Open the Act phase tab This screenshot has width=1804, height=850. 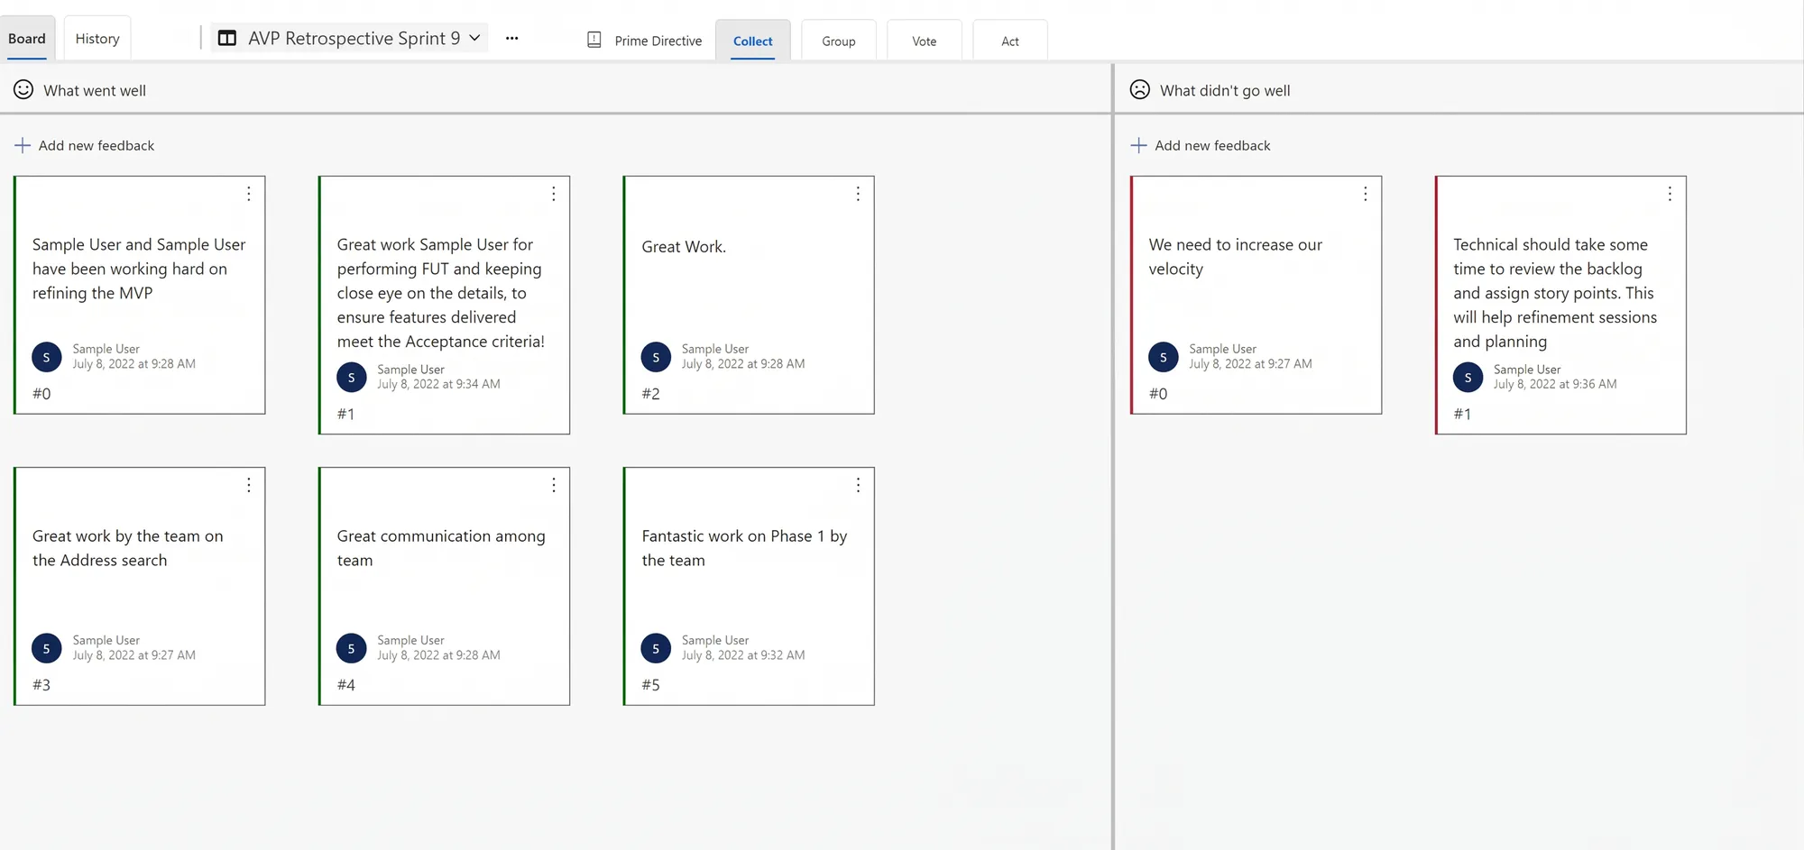1009,41
